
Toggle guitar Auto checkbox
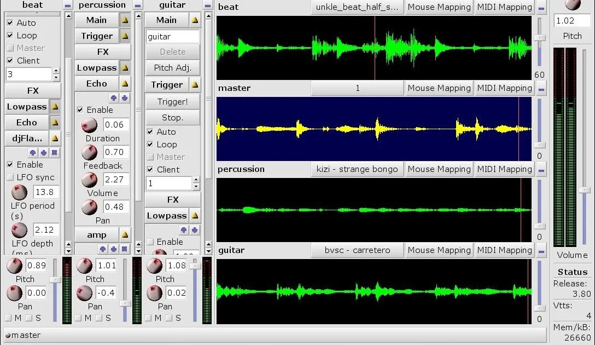[150, 132]
